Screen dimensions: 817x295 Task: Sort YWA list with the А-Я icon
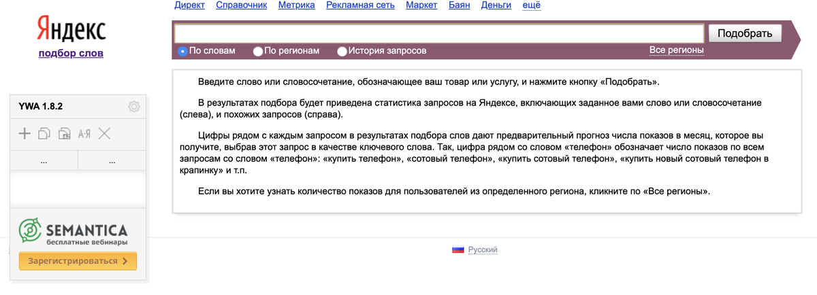coord(84,134)
